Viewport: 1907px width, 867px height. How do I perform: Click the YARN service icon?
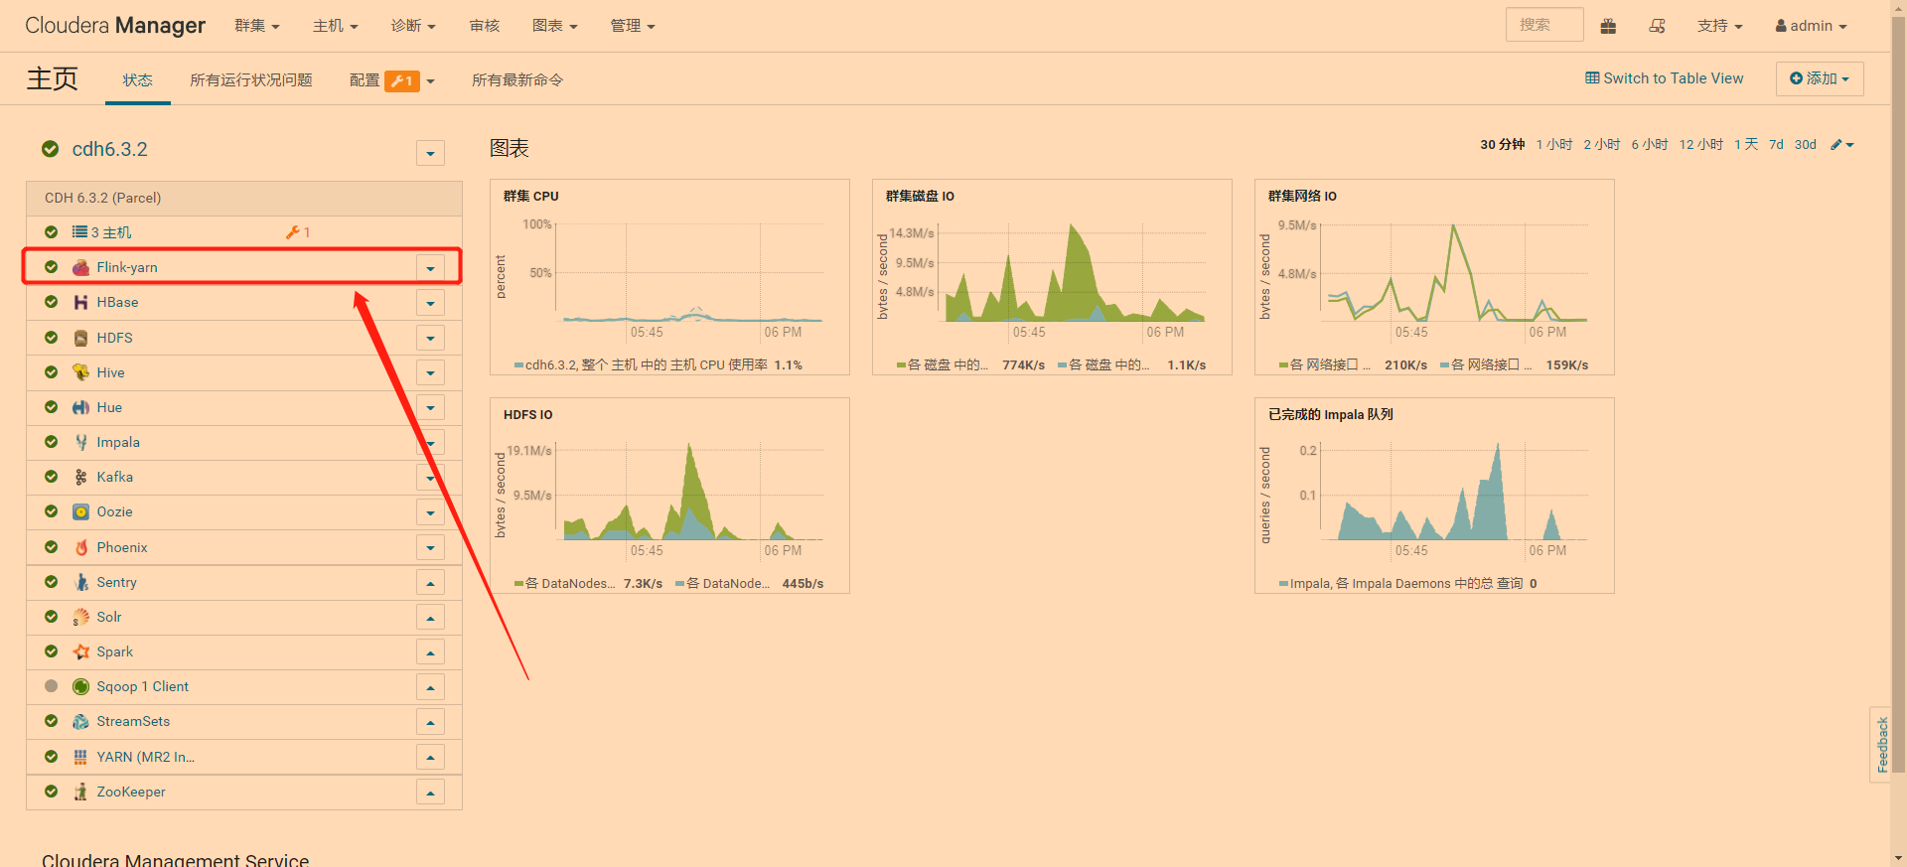tap(81, 757)
